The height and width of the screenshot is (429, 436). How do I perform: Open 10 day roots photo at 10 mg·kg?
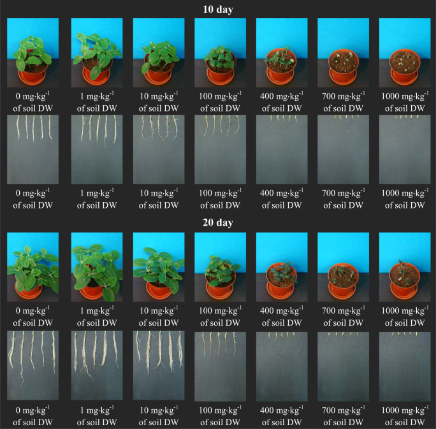pos(159,150)
